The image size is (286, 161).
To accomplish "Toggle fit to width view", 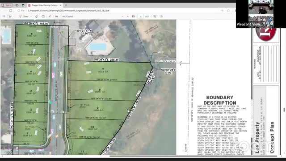I will point(133,17).
